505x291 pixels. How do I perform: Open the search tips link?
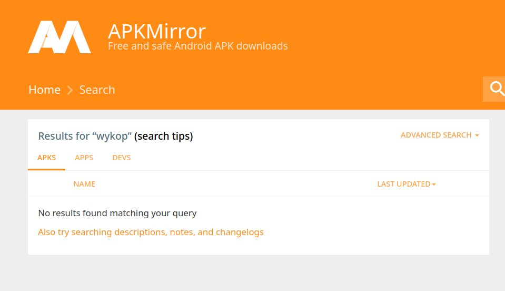pos(163,136)
